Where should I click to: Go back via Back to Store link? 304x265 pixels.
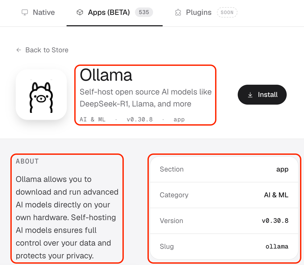pos(42,50)
